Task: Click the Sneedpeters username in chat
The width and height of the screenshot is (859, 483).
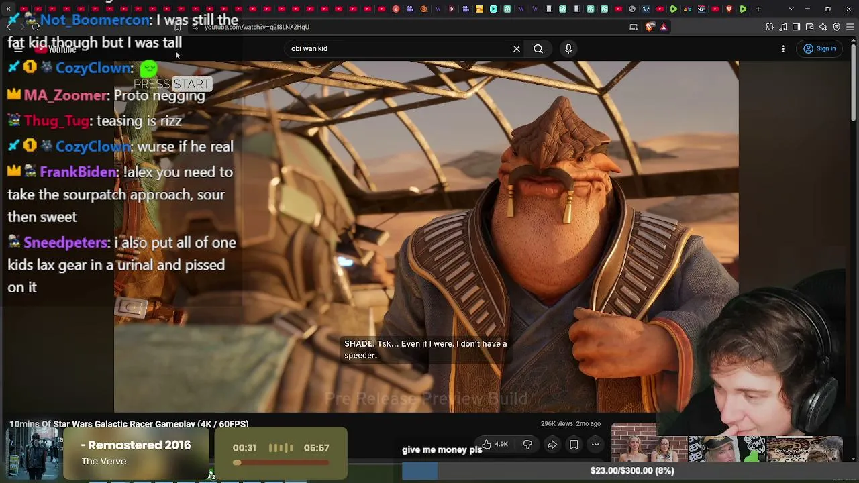Action: coord(66,242)
